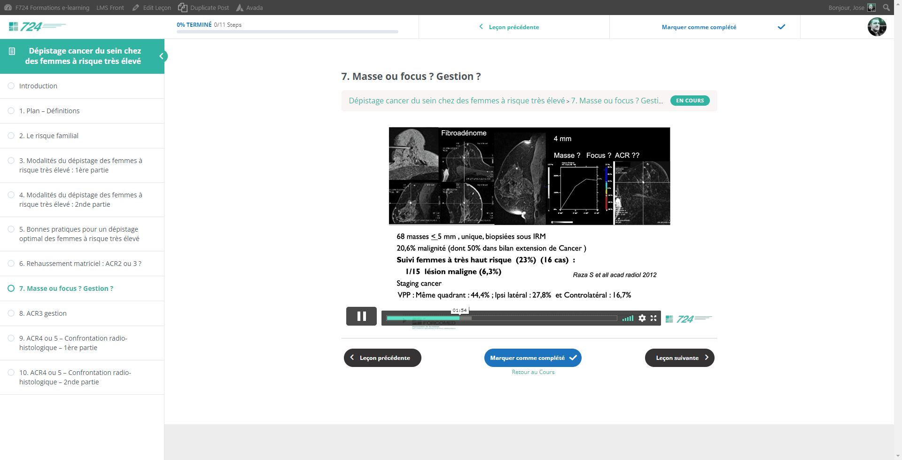Click the Edit Leçon pencil icon
The width and height of the screenshot is (902, 460).
coord(136,8)
